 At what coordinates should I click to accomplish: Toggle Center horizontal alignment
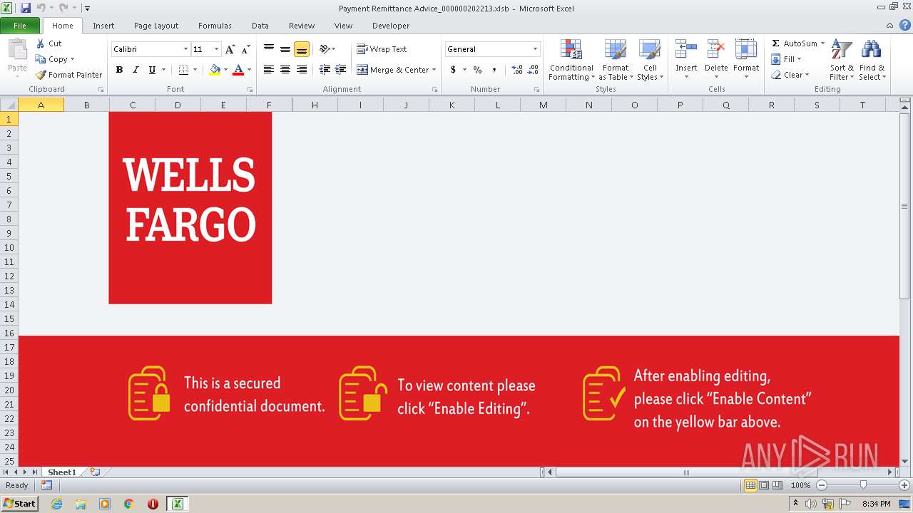point(285,70)
